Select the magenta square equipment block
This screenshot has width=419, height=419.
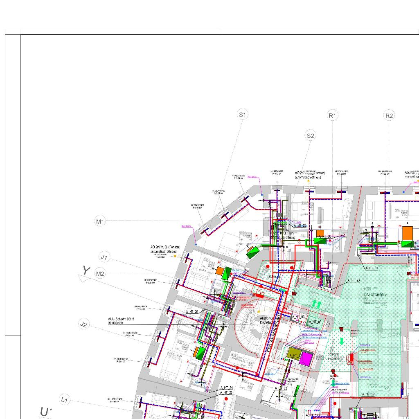pyautogui.click(x=306, y=359)
